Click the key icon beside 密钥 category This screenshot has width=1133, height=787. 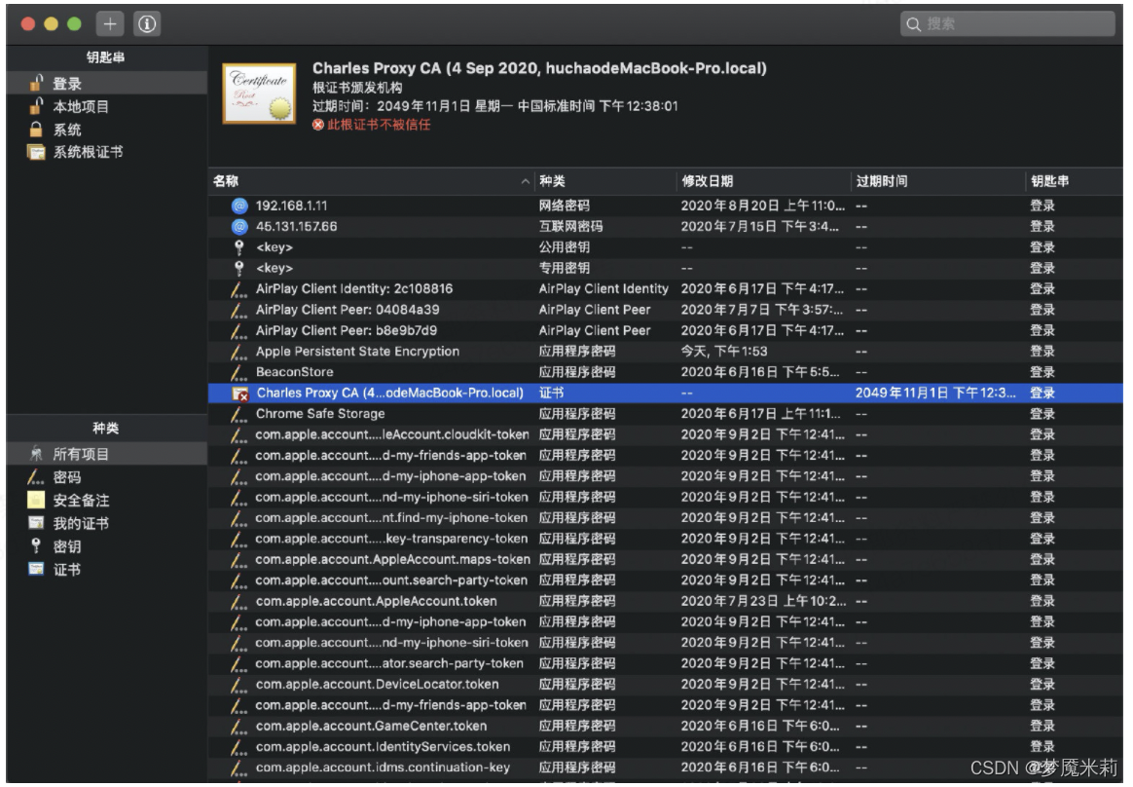(x=35, y=545)
